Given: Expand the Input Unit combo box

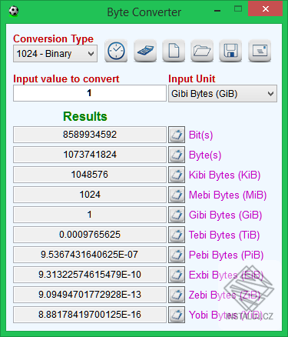Looking at the screenshot, I should coord(223,94).
